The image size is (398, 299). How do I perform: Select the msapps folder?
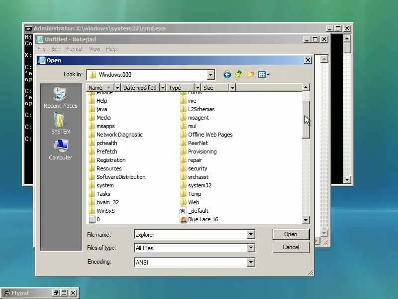point(102,126)
